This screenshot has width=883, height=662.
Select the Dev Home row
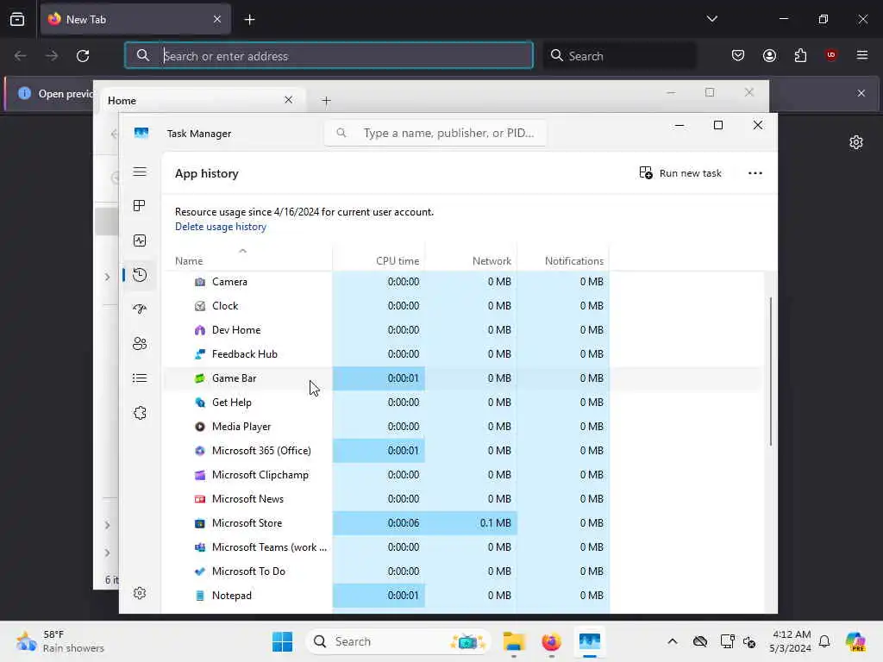click(x=463, y=330)
